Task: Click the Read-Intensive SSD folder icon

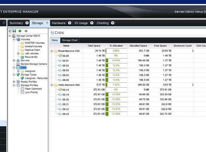Action: (x=56, y=51)
